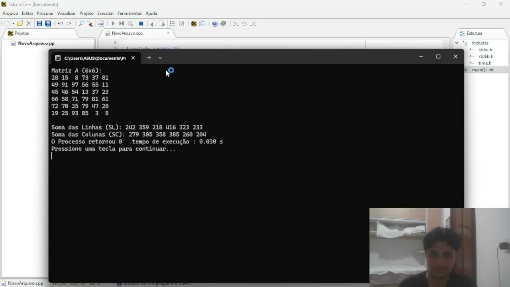Screen dimensions: 510x287
Task: Select NovoArquivo.cpp in the project tree
Action: 36,43
